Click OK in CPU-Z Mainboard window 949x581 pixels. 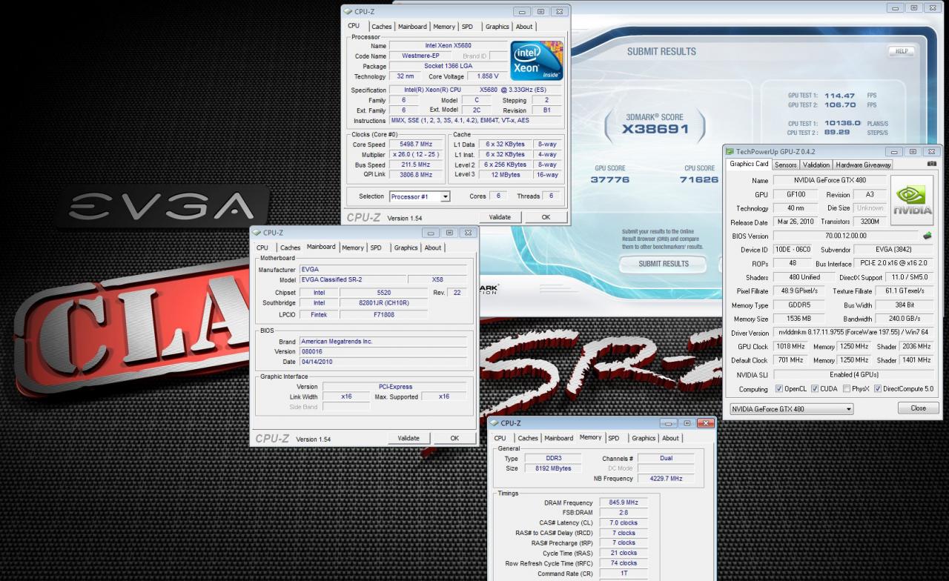[454, 438]
